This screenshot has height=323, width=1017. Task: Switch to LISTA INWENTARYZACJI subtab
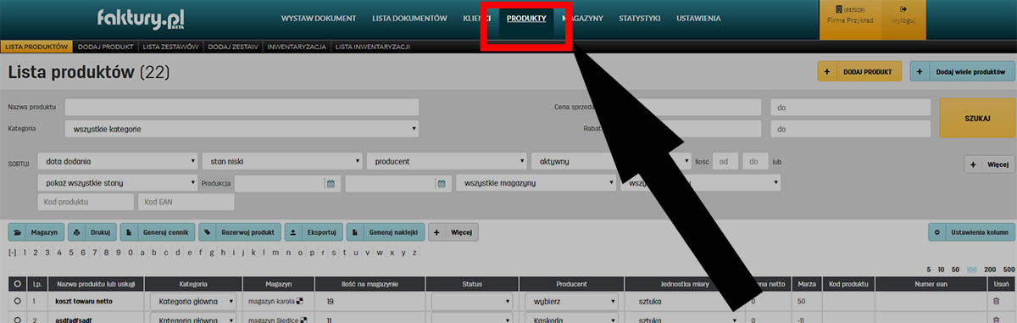[x=373, y=47]
